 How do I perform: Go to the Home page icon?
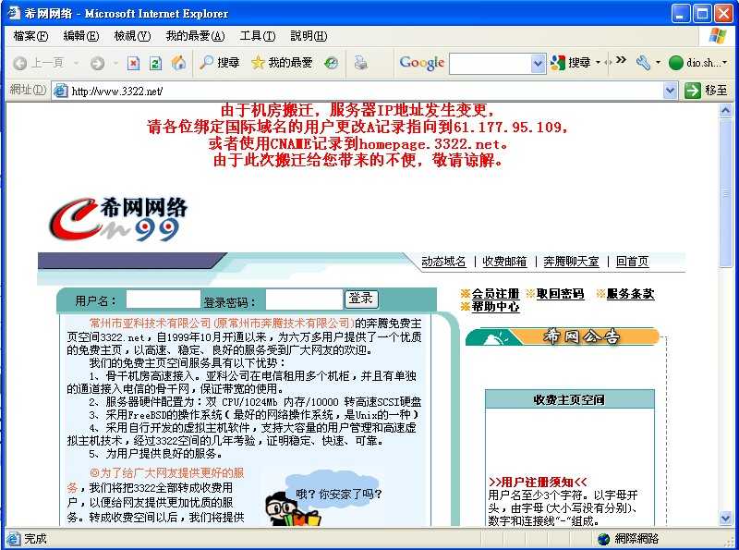(x=178, y=62)
